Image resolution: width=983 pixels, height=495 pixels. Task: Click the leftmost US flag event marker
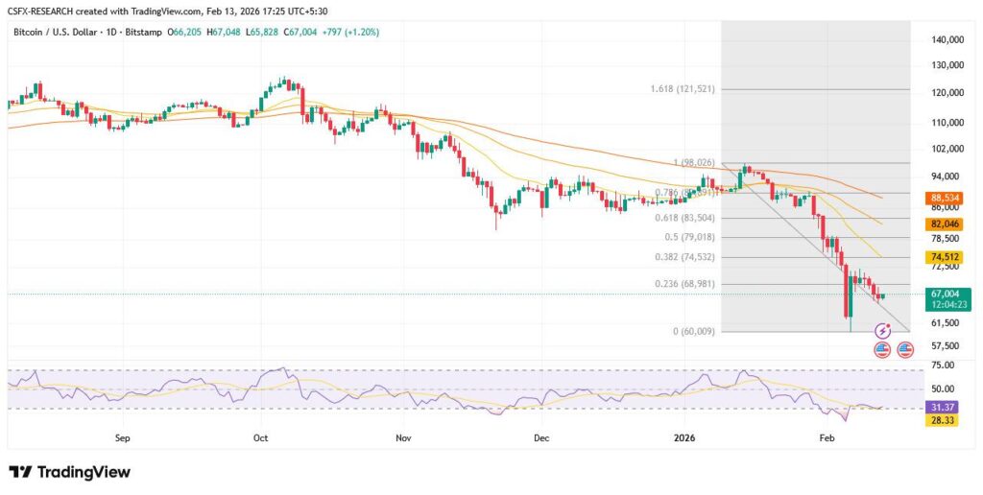(x=882, y=350)
